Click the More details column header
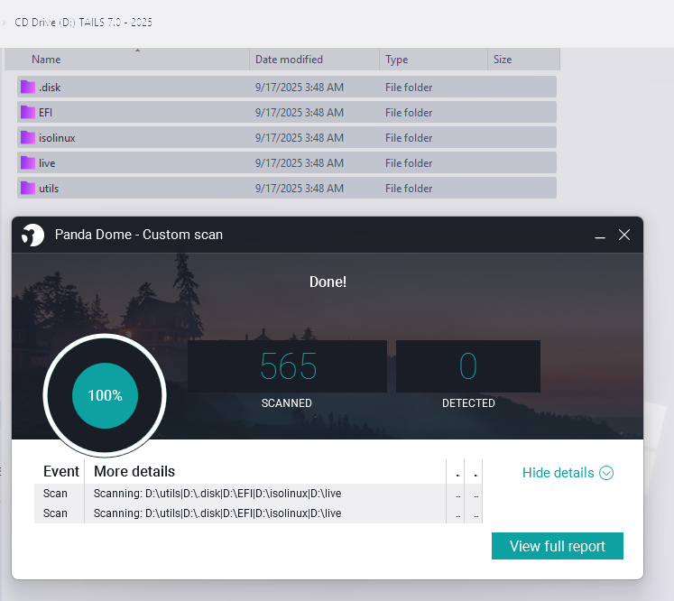This screenshot has height=601, width=674. coord(134,472)
